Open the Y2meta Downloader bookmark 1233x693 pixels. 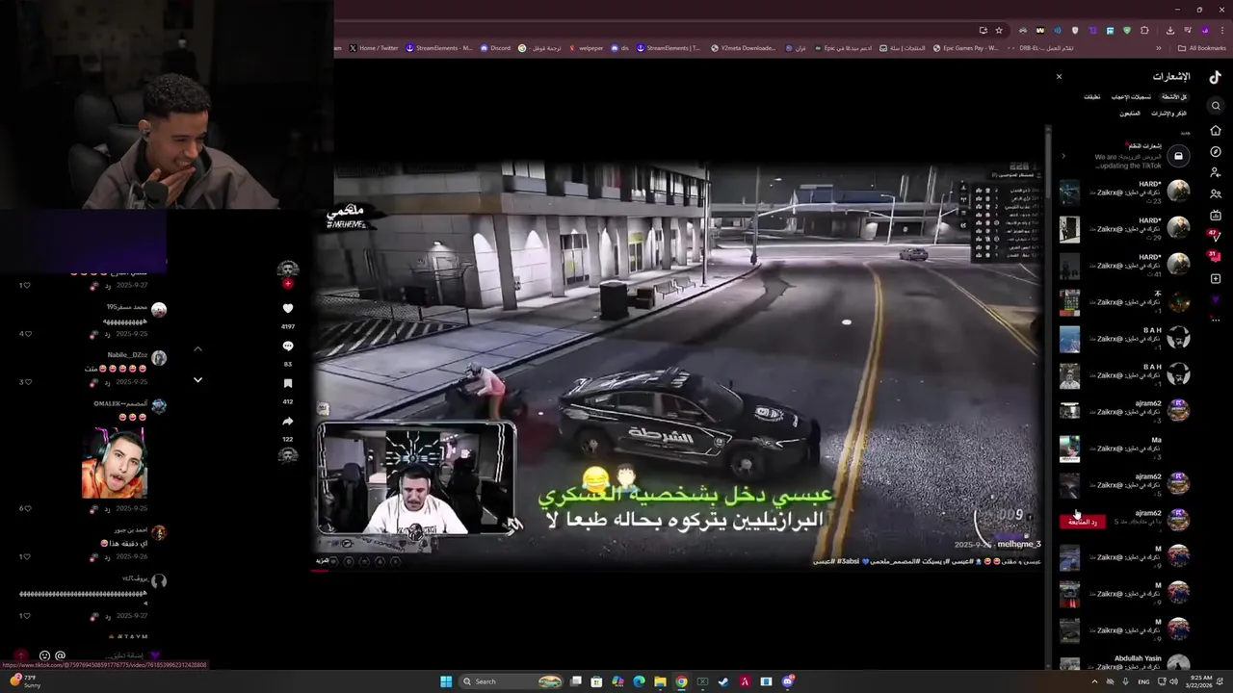743,48
